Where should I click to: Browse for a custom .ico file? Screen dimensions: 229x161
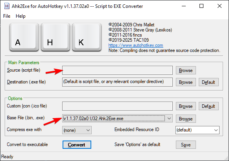point(186,106)
